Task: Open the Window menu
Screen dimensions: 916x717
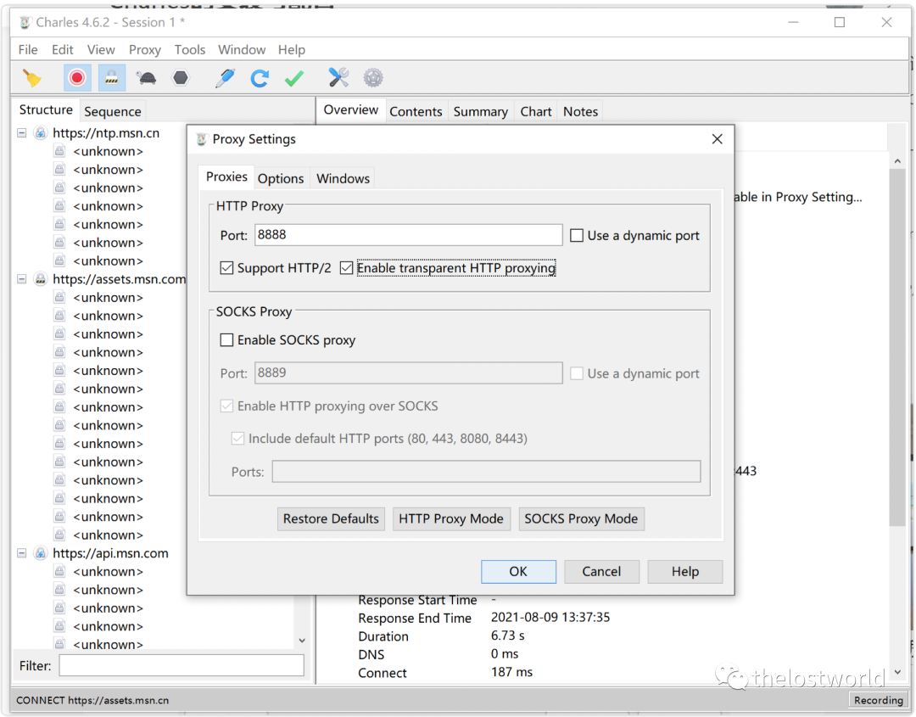Action: click(x=242, y=50)
